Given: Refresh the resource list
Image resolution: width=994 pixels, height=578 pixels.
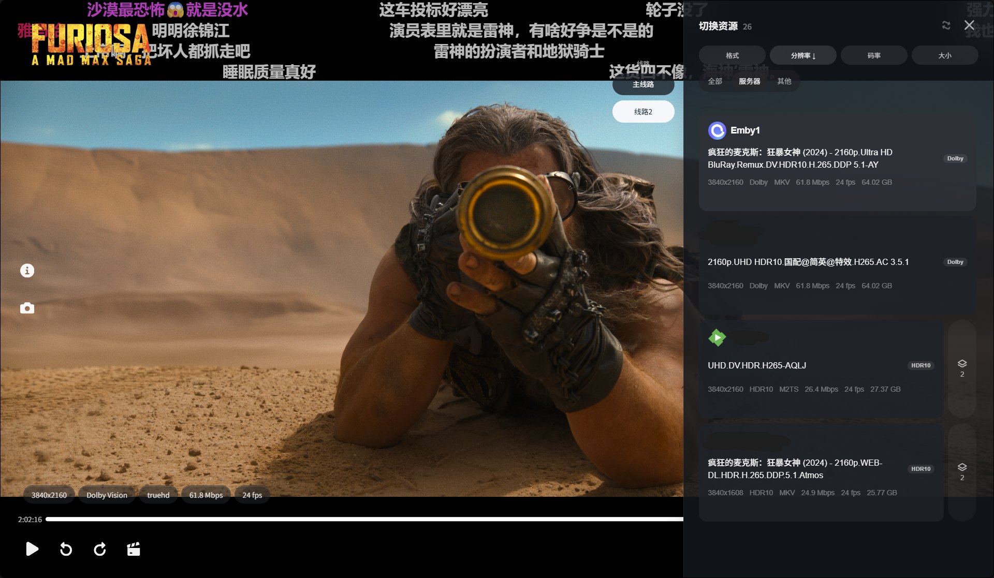Looking at the screenshot, I should [946, 25].
